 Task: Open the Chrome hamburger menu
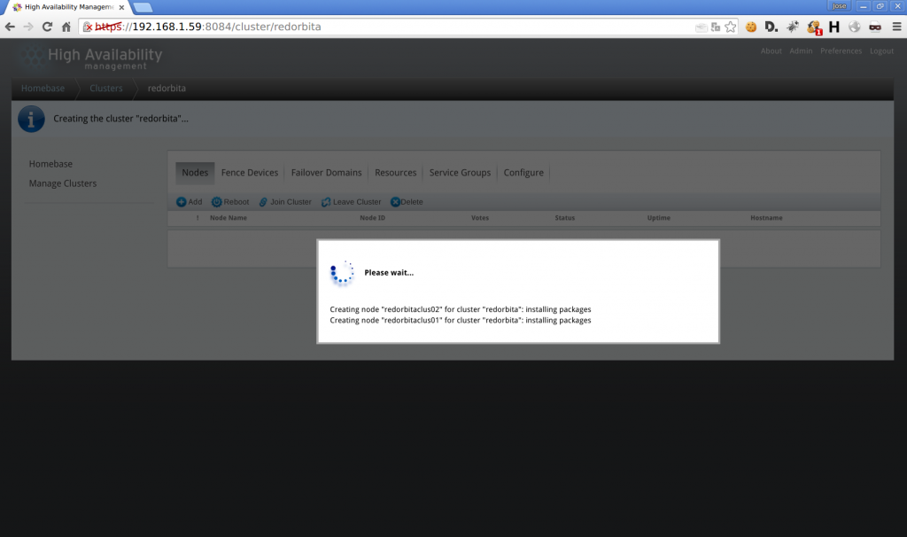(x=896, y=27)
